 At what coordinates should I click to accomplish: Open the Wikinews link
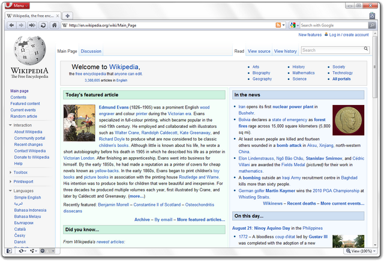pyautogui.click(x=272, y=203)
